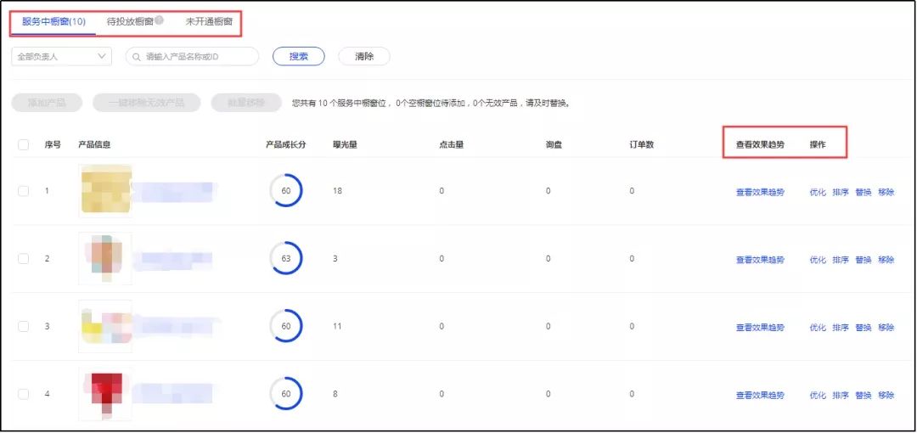Click 查看效果趋势 link in row 3
This screenshot has width=917, height=433.
point(760,328)
